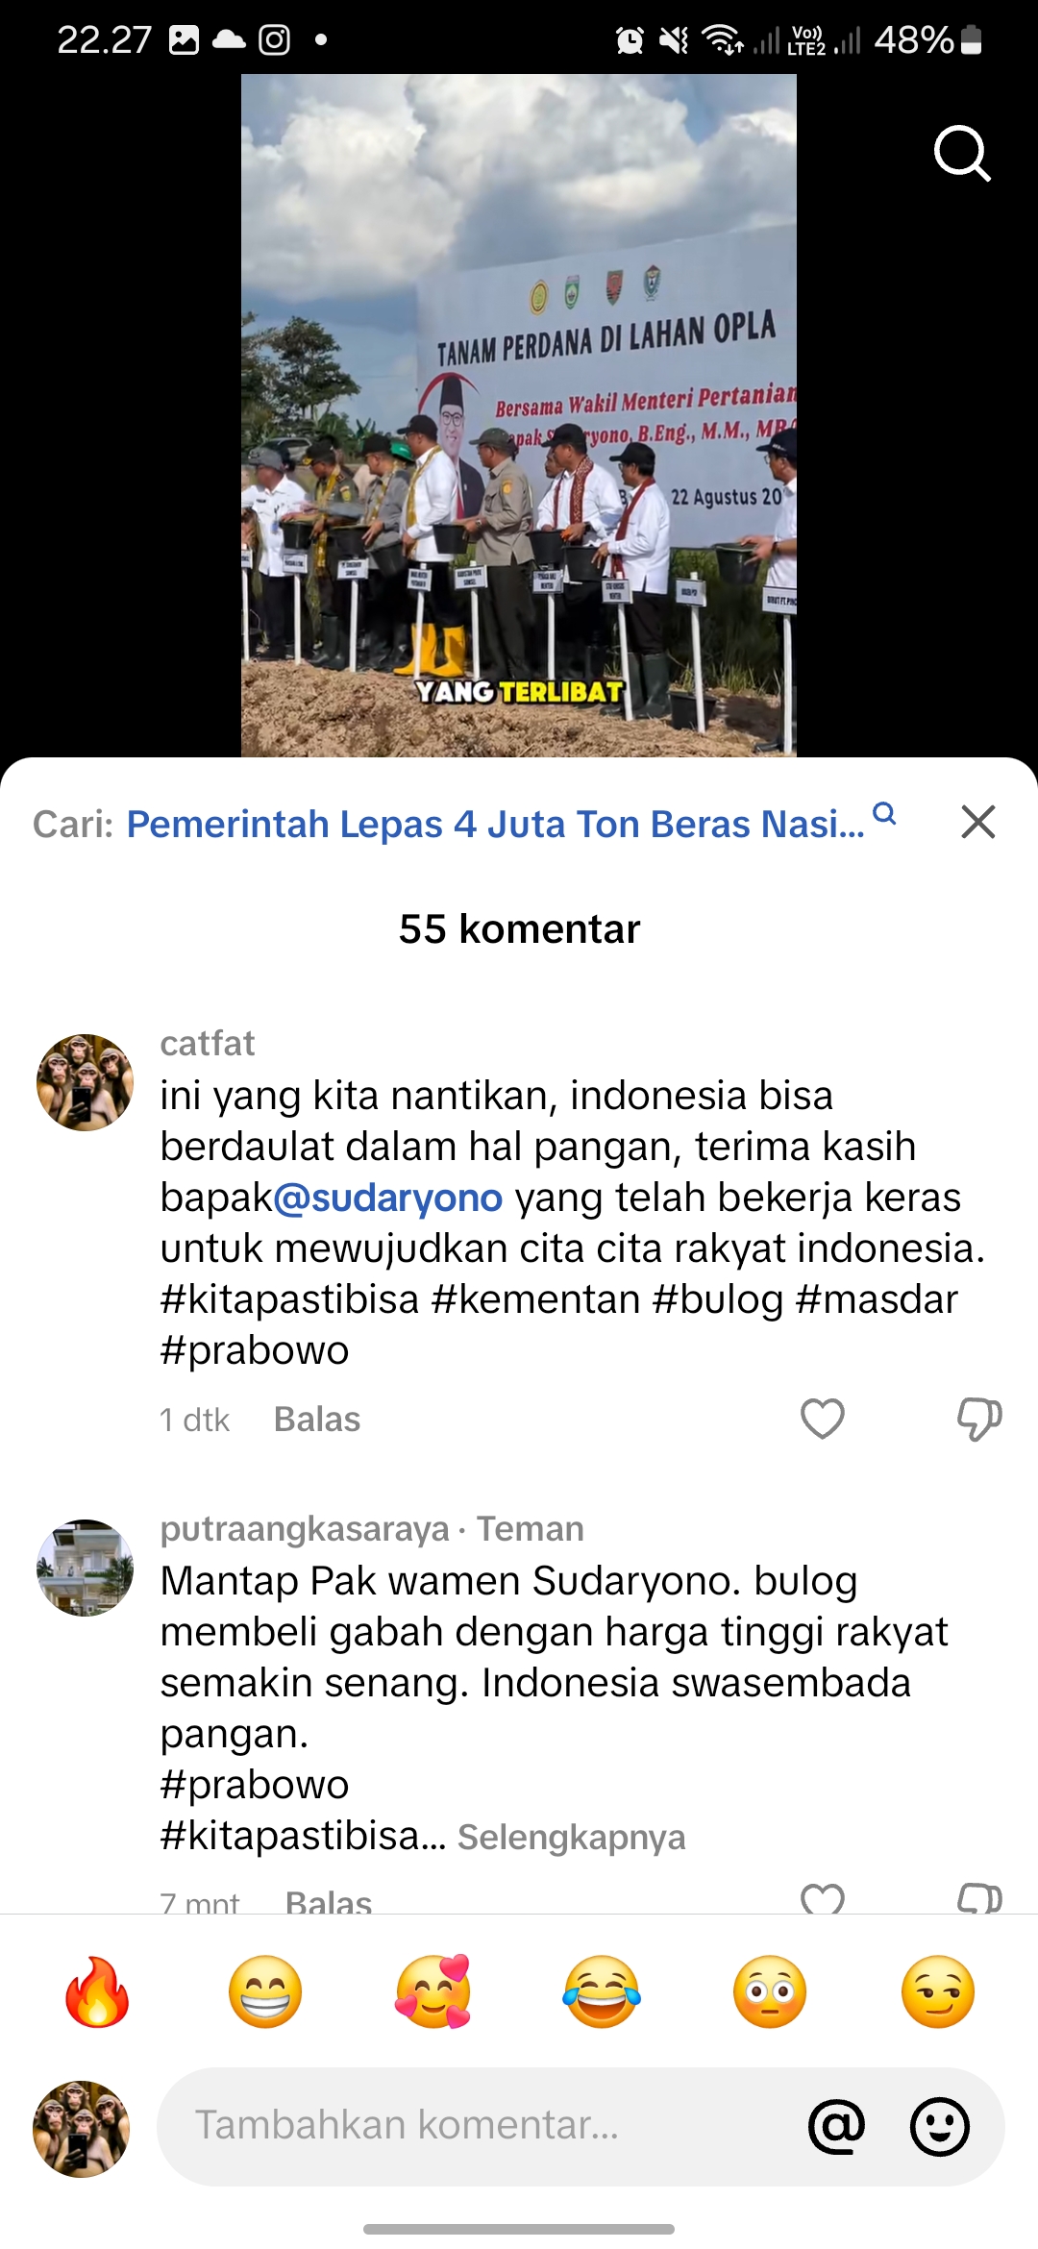Viewport: 1038px width, 2249px height.
Task: Open putraangkasaraya's username profile
Action: [305, 1529]
